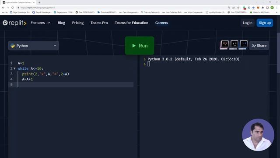This screenshot has height=158, width=280.
Task: Click the zoom magnifier icon in address bar
Action: point(229,8)
